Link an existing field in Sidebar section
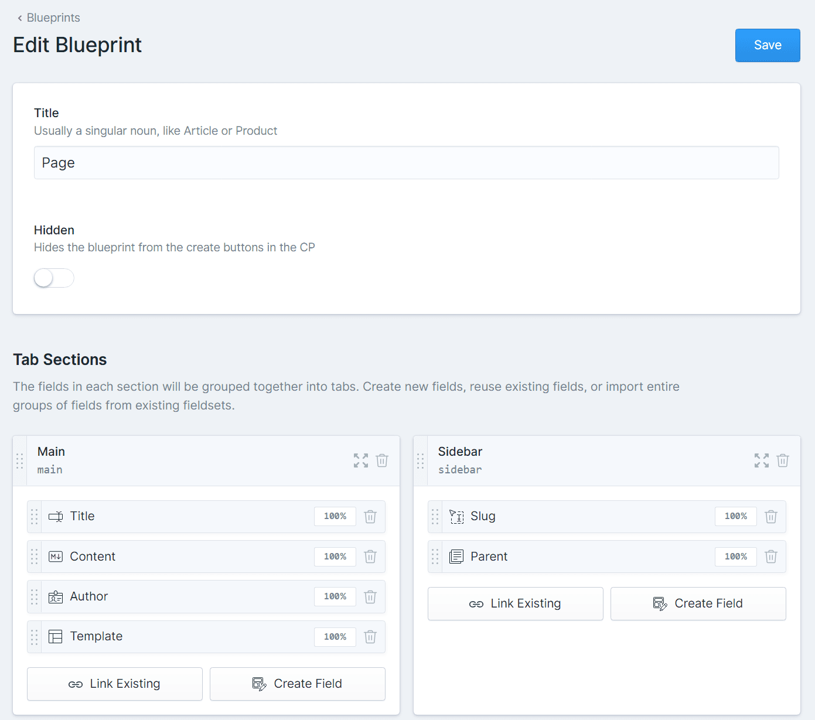 tap(515, 603)
